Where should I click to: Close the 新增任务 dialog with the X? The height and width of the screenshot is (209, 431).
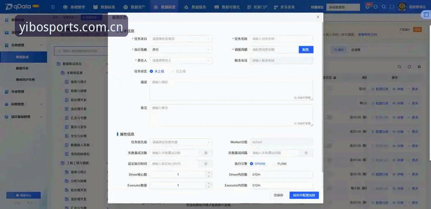coord(318,17)
